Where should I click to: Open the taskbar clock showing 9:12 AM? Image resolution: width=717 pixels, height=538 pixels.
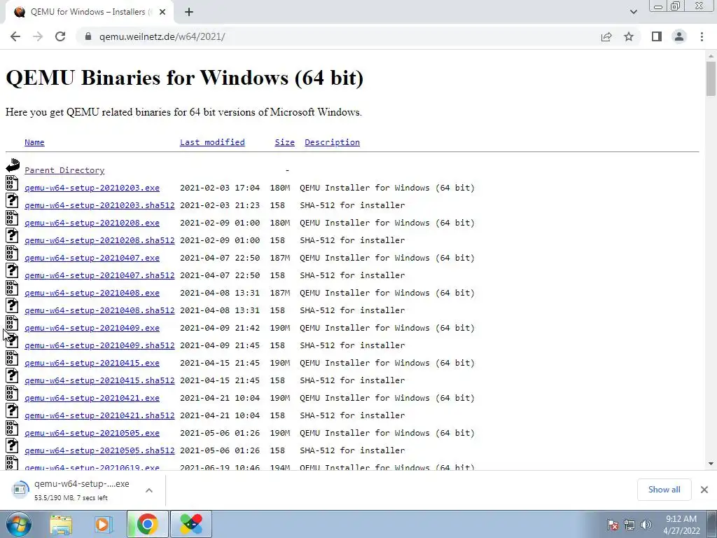(x=681, y=525)
